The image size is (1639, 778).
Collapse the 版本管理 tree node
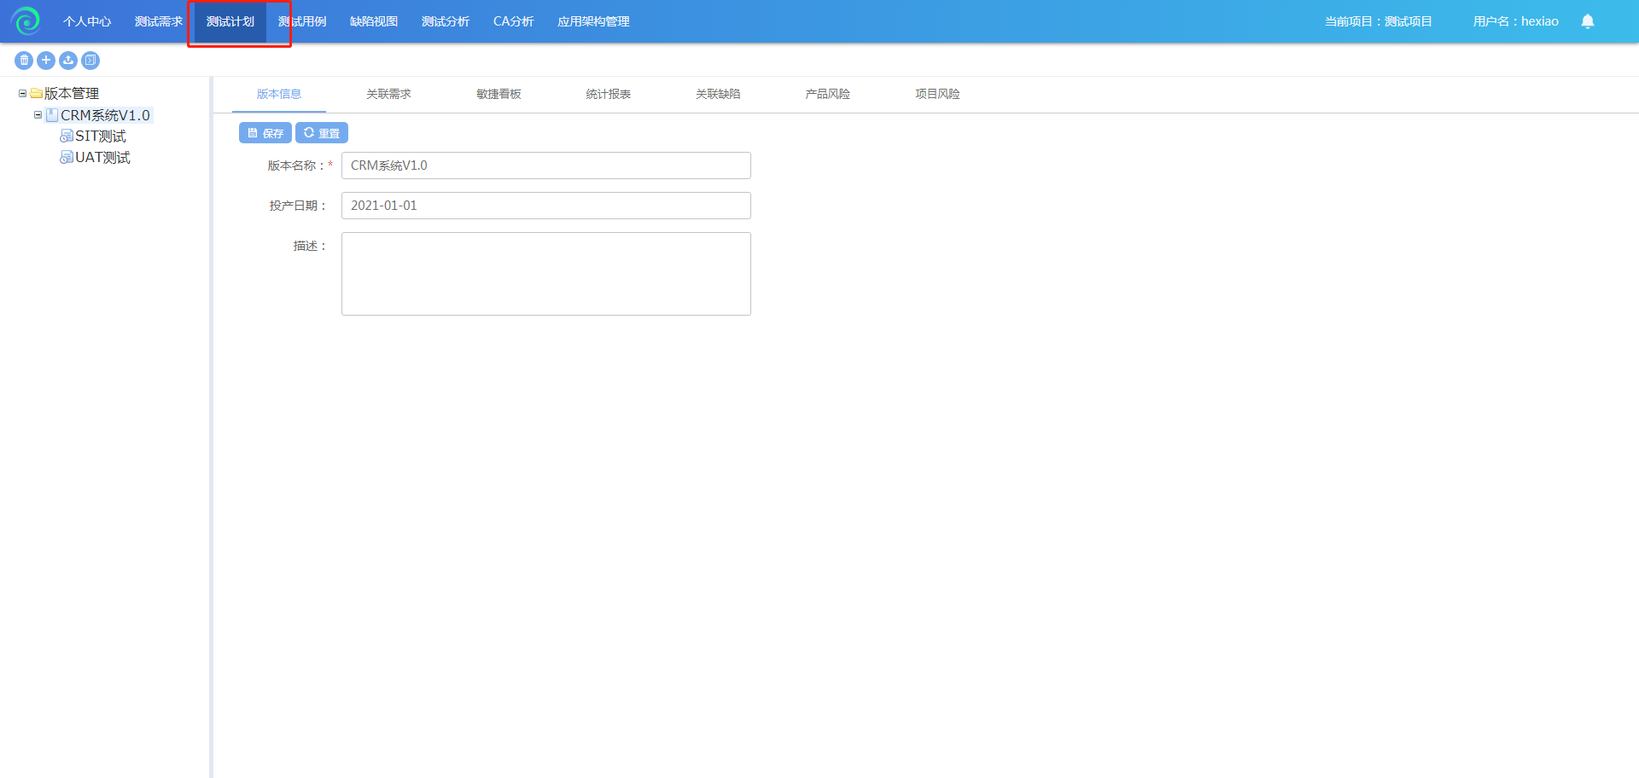tap(22, 94)
